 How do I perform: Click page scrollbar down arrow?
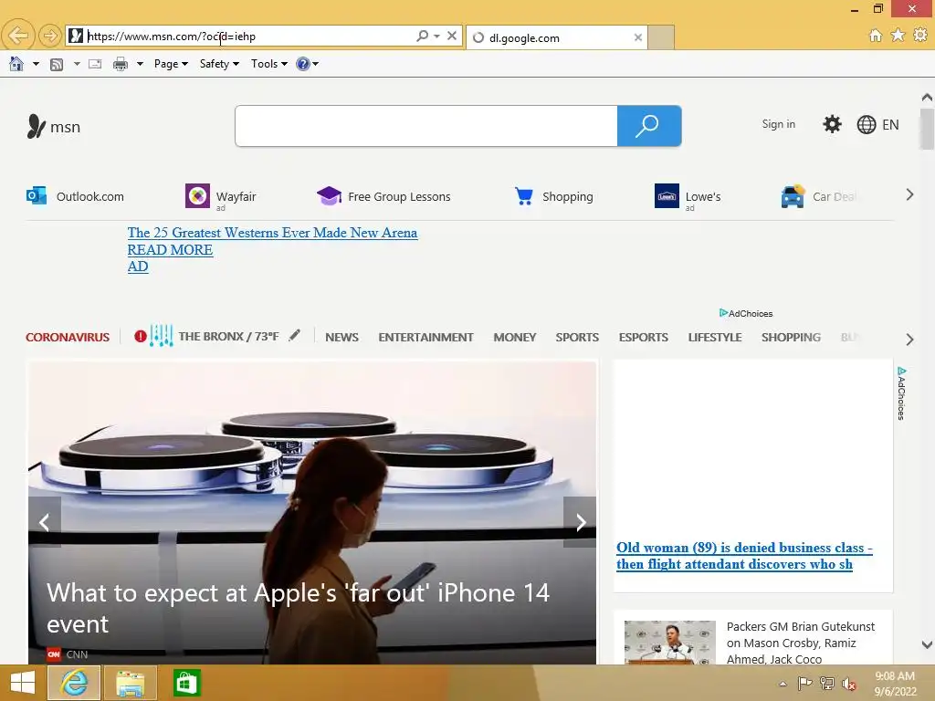927,644
